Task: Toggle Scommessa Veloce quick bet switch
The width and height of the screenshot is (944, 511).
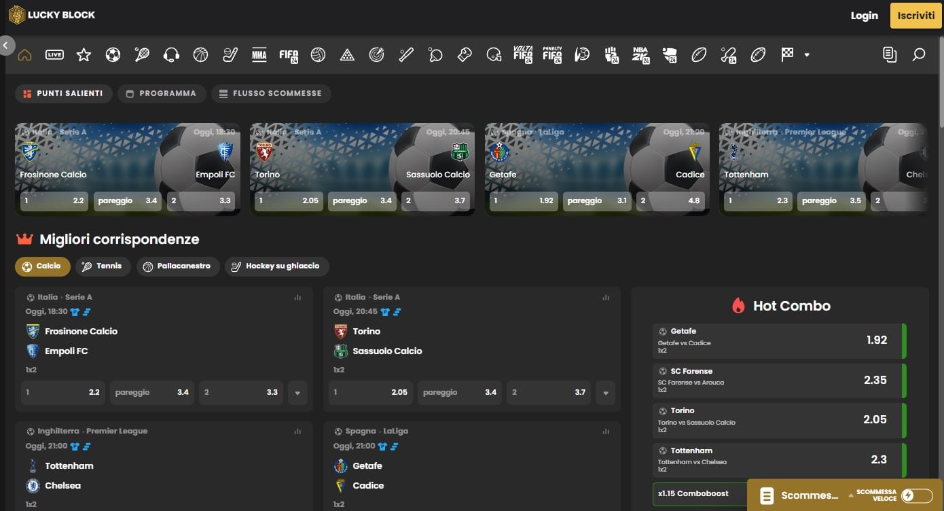Action: [x=917, y=496]
